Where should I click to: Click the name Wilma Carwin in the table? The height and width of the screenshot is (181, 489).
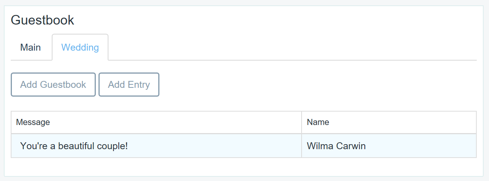click(x=336, y=146)
